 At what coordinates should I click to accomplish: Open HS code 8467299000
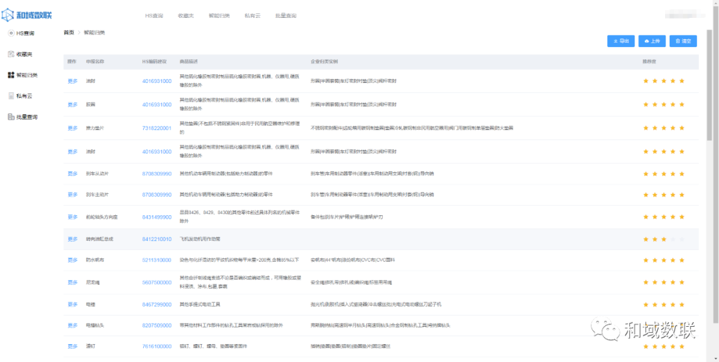click(157, 304)
